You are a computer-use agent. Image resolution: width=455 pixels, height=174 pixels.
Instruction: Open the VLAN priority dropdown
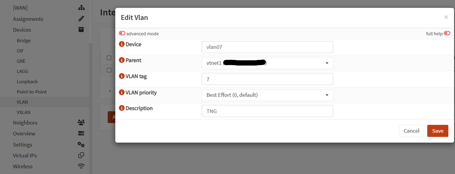tap(267, 95)
